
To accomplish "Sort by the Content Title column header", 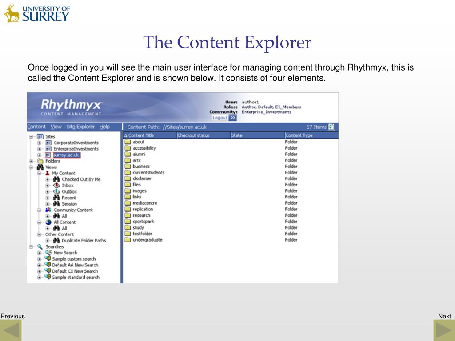I will [150, 135].
